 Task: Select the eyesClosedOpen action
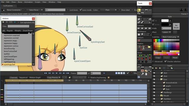coord(11,57)
